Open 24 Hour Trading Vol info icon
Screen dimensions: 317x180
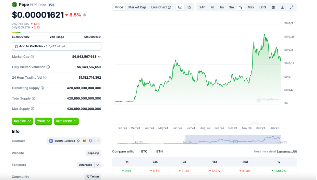[x=45, y=77]
